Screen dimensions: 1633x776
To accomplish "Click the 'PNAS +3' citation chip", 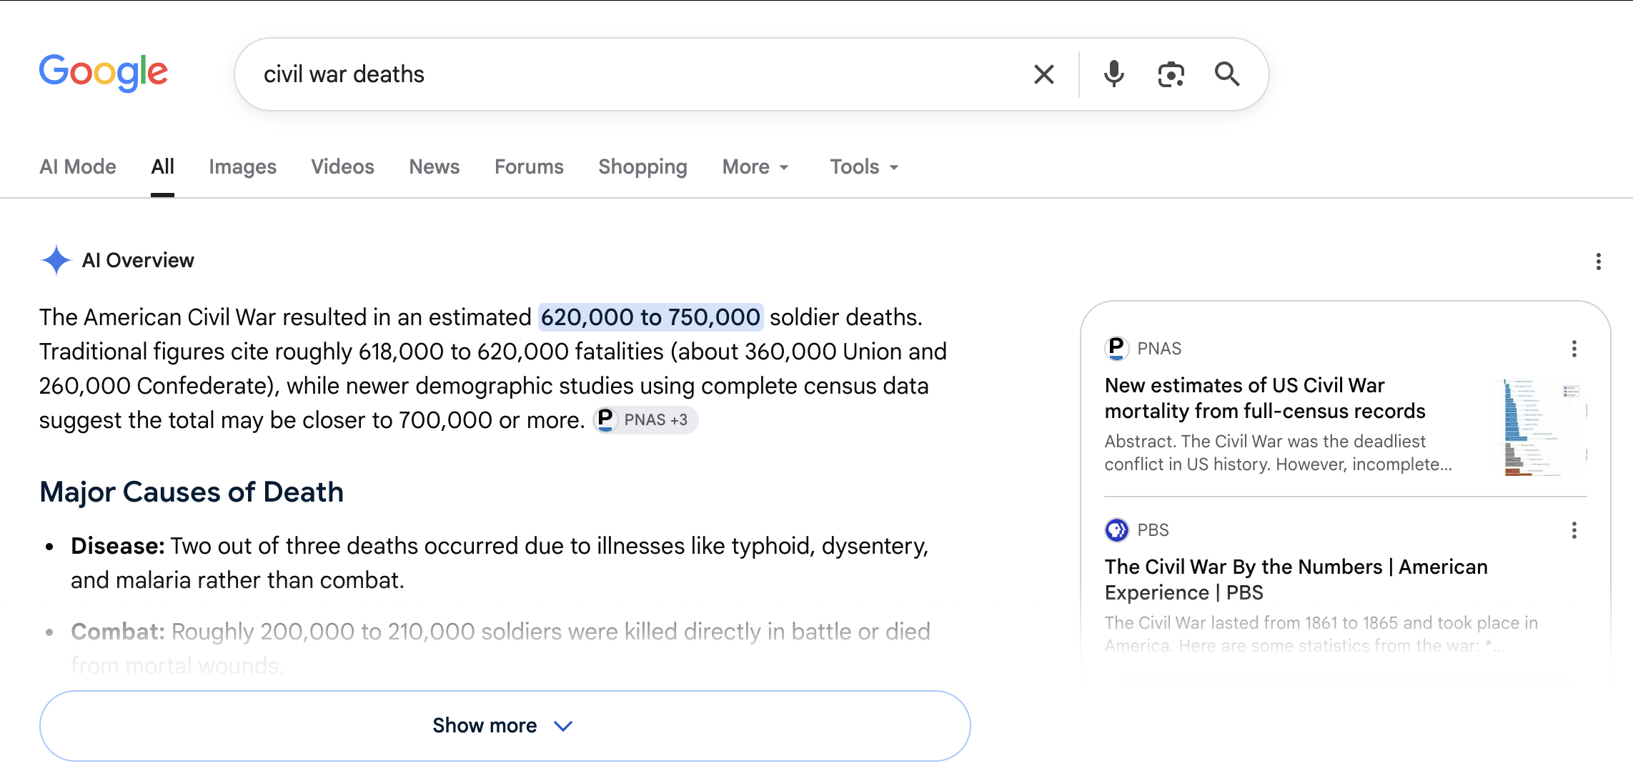I will [x=645, y=420].
